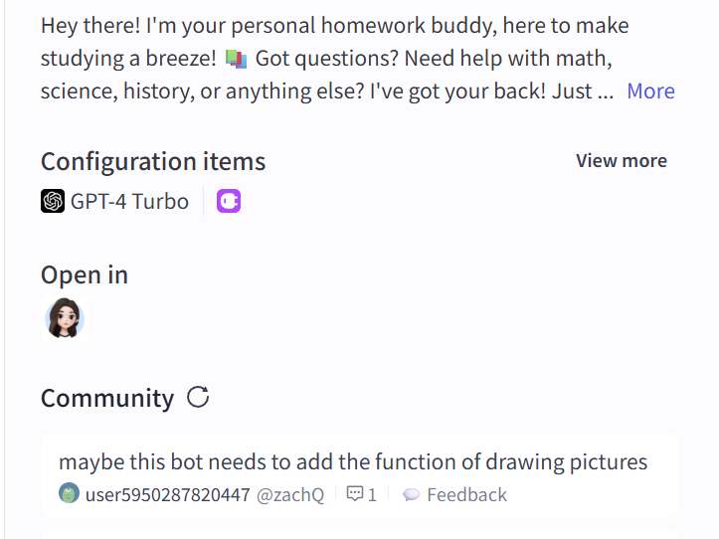Click the Open in heading
Image resolution: width=719 pixels, height=539 pixels.
[x=85, y=274]
